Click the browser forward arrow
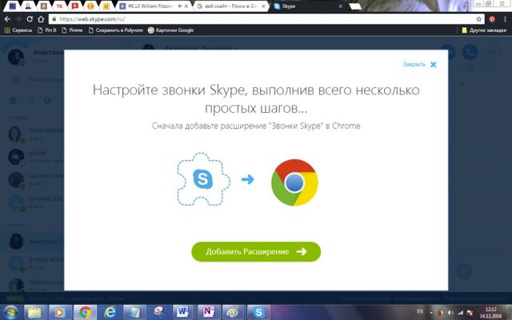 pyautogui.click(x=18, y=19)
